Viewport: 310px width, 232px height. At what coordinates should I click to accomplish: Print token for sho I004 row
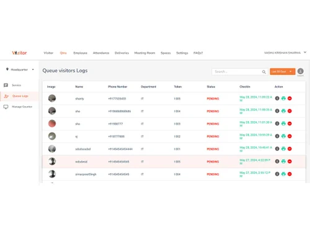tap(283, 111)
